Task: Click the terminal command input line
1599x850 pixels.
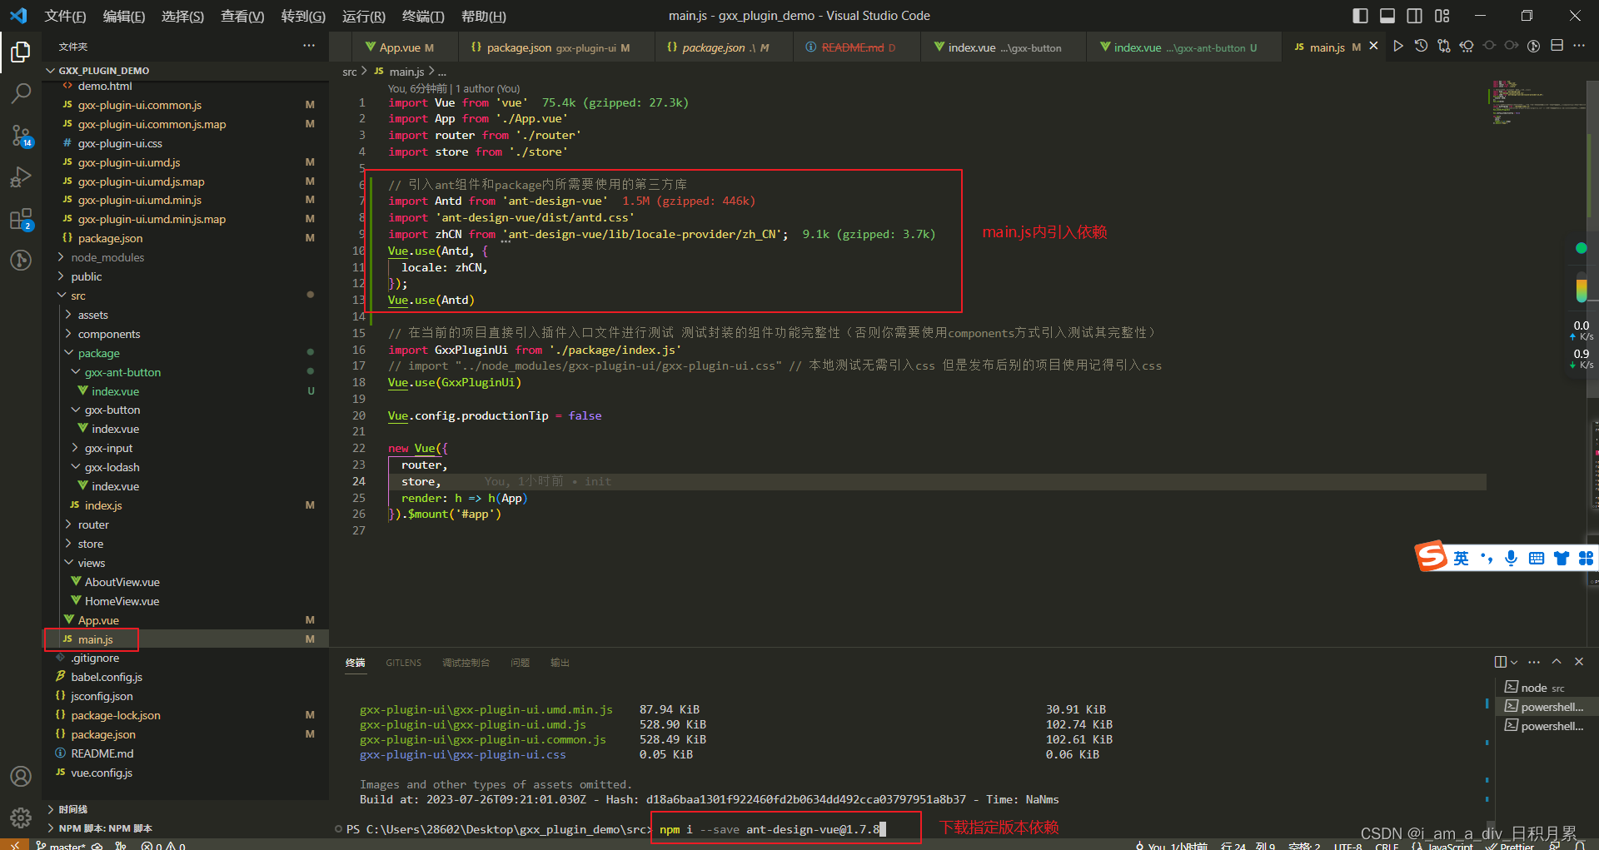Action: (x=772, y=829)
